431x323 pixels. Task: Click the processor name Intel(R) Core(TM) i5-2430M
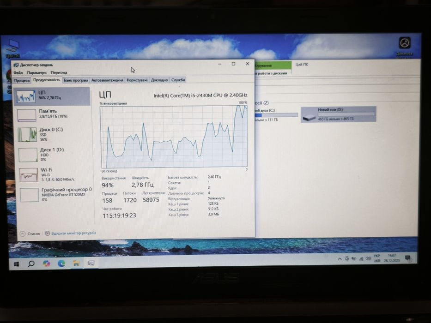coord(200,96)
